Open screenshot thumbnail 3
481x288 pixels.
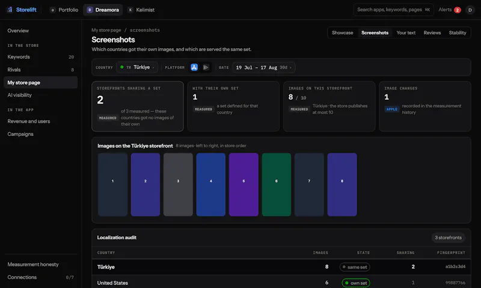click(x=178, y=185)
